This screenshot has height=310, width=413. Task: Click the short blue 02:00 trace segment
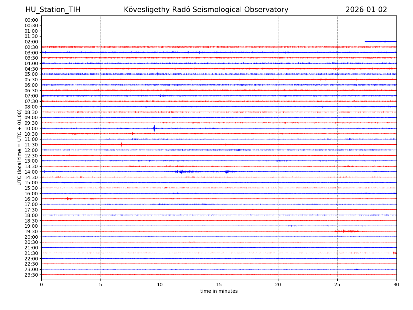coord(380,41)
